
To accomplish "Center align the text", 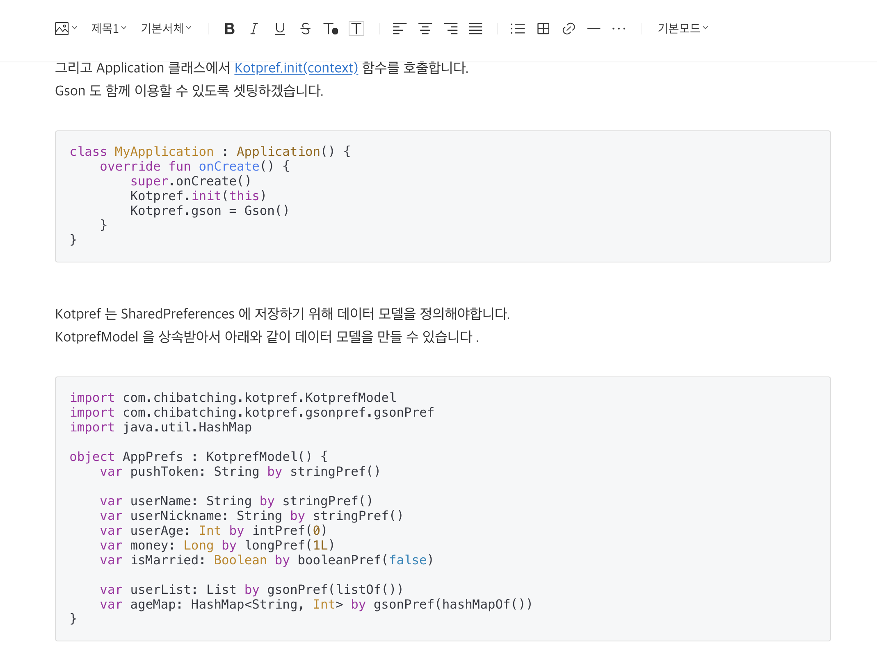I will (425, 29).
